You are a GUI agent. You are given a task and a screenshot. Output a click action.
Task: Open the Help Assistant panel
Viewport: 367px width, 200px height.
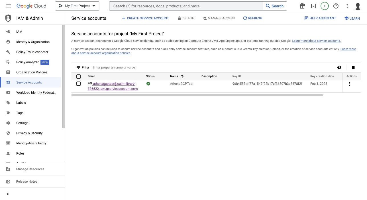[320, 18]
